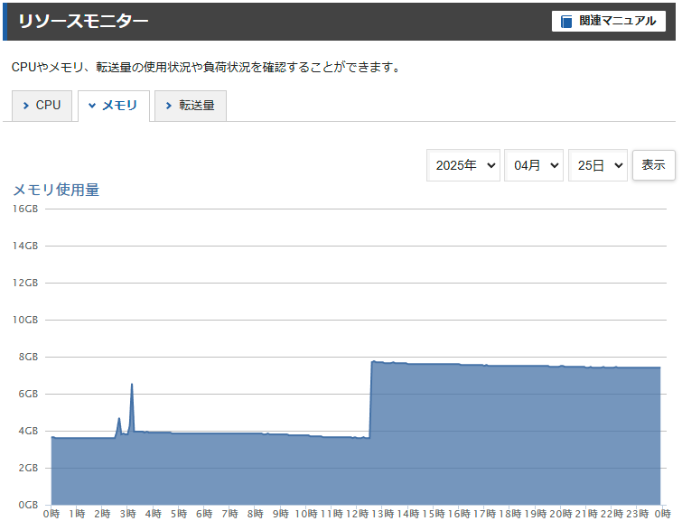Click the tallest memory spike near 3時
The height and width of the screenshot is (521, 682).
tap(132, 385)
